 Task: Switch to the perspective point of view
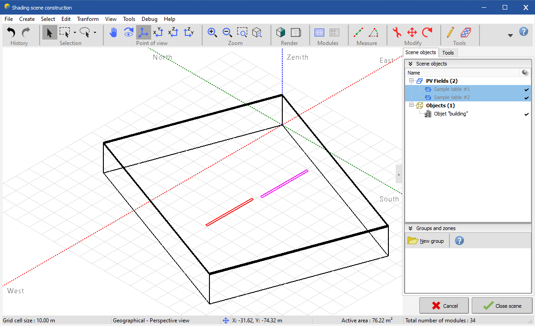point(143,32)
